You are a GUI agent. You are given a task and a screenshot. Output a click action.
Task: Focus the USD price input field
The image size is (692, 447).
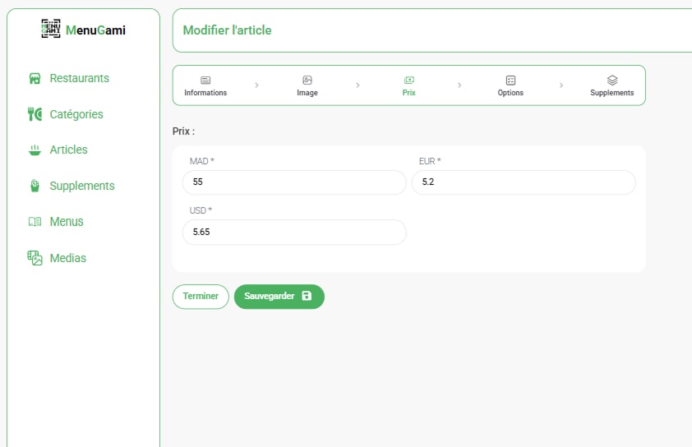coord(294,233)
